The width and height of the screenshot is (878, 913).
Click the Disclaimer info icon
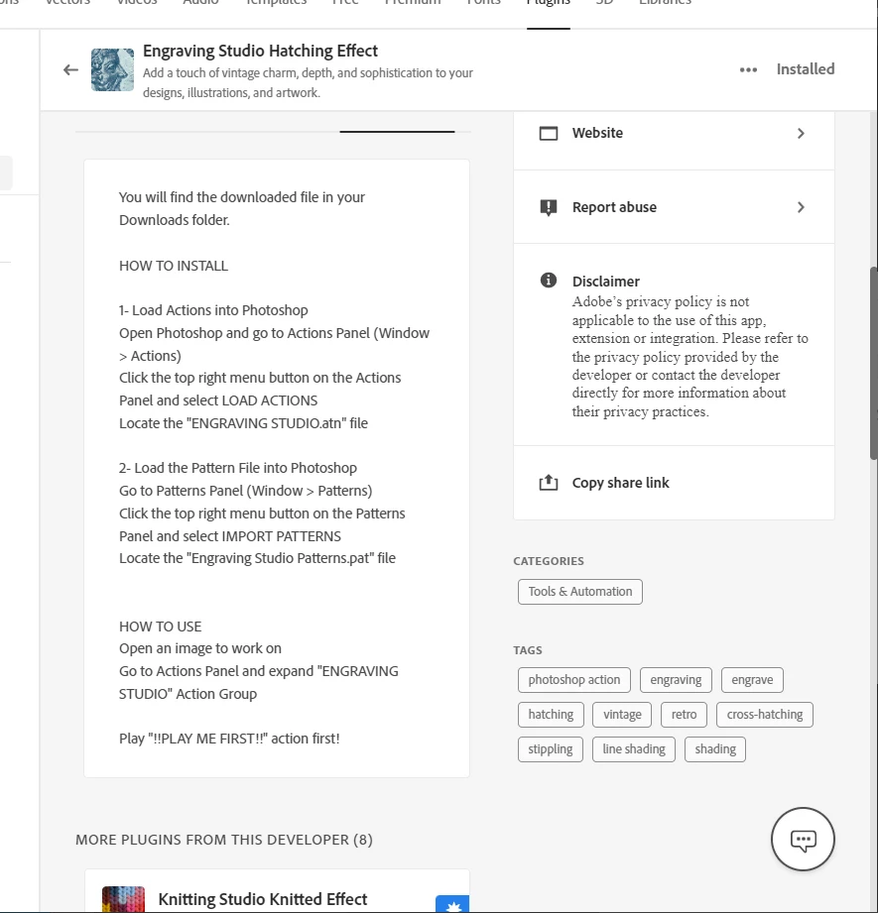[x=549, y=281]
